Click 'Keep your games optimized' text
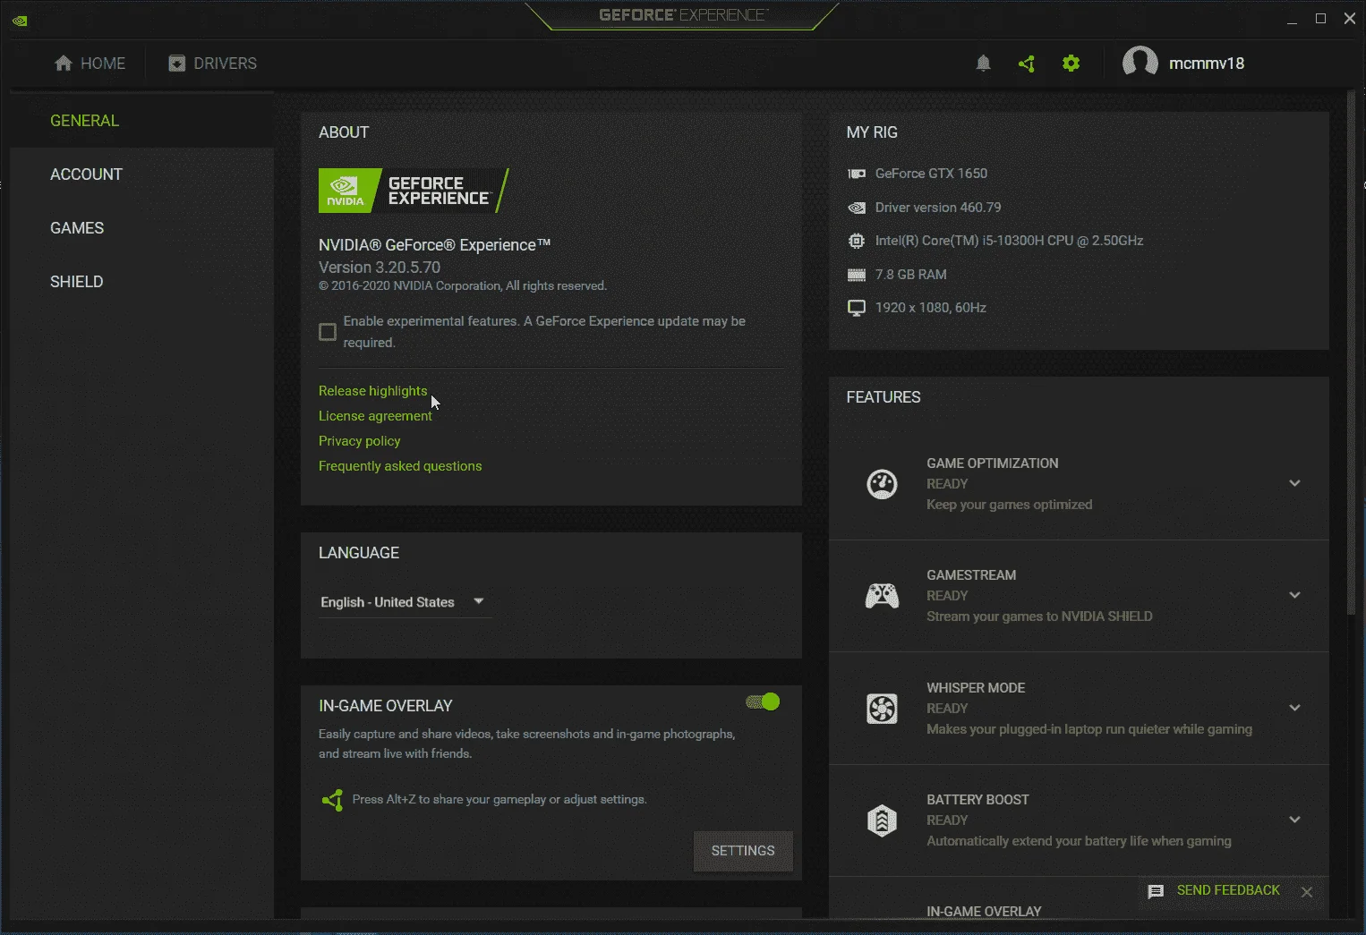1366x935 pixels. coord(1009,505)
